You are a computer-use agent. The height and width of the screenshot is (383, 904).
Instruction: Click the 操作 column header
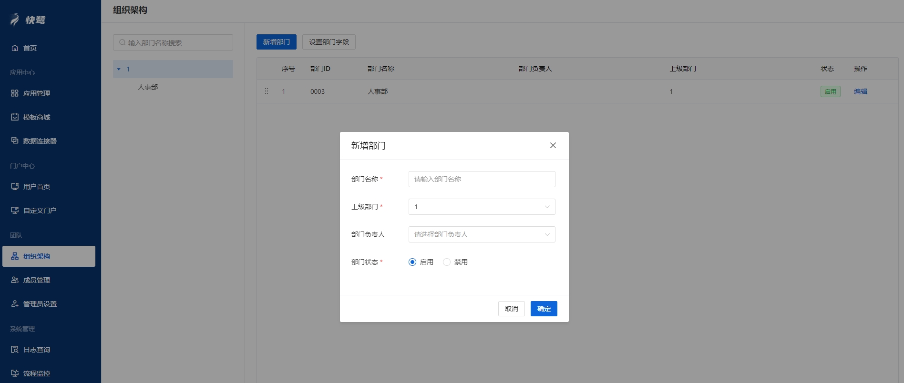tap(861, 69)
